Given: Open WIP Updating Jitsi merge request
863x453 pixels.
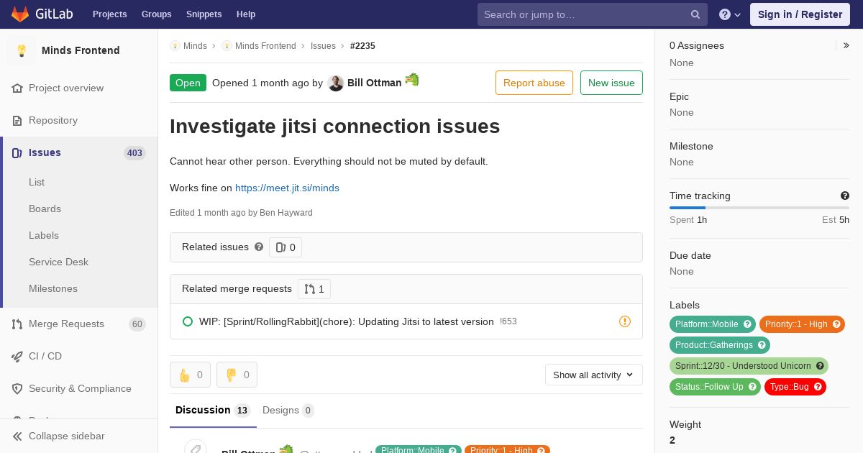Looking at the screenshot, I should pyautogui.click(x=347, y=321).
